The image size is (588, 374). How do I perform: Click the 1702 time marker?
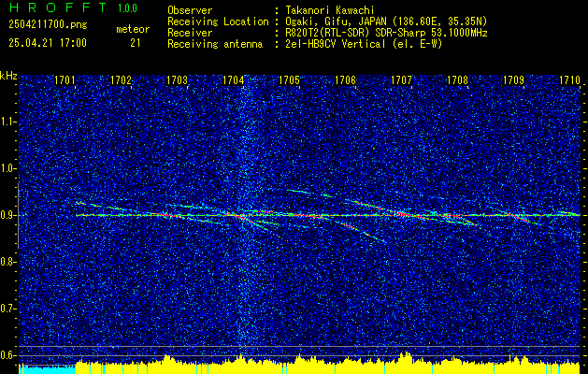point(122,80)
